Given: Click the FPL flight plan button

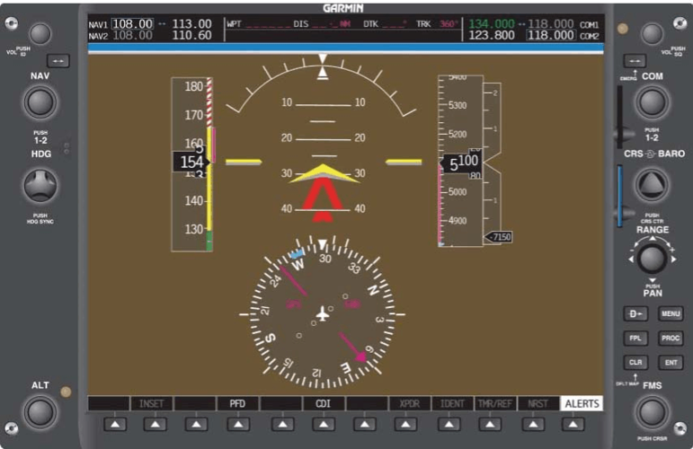Looking at the screenshot, I should point(635,339).
